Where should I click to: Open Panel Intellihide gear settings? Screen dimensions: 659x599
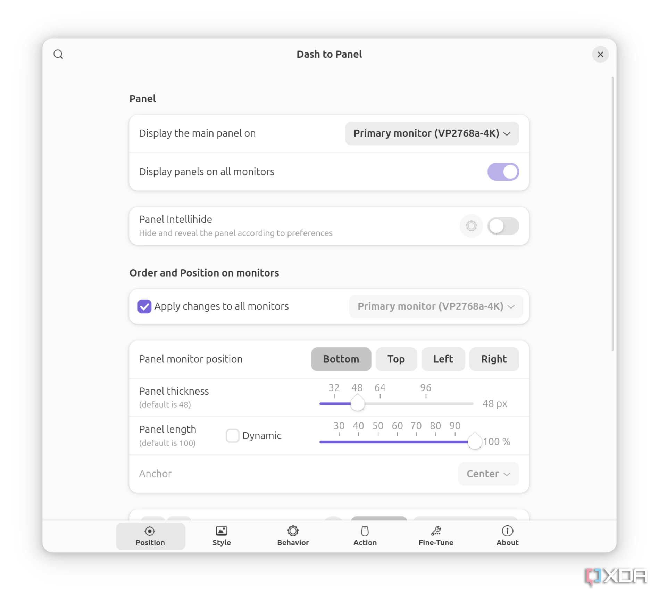coord(471,226)
